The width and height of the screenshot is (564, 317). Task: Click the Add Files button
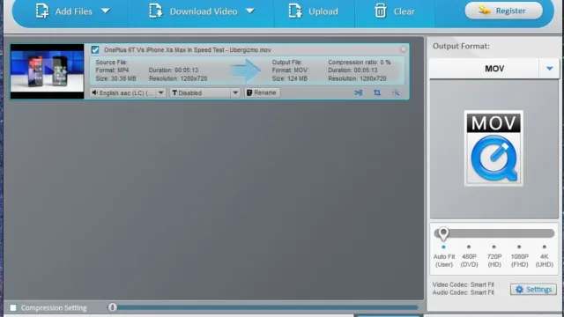pos(64,11)
